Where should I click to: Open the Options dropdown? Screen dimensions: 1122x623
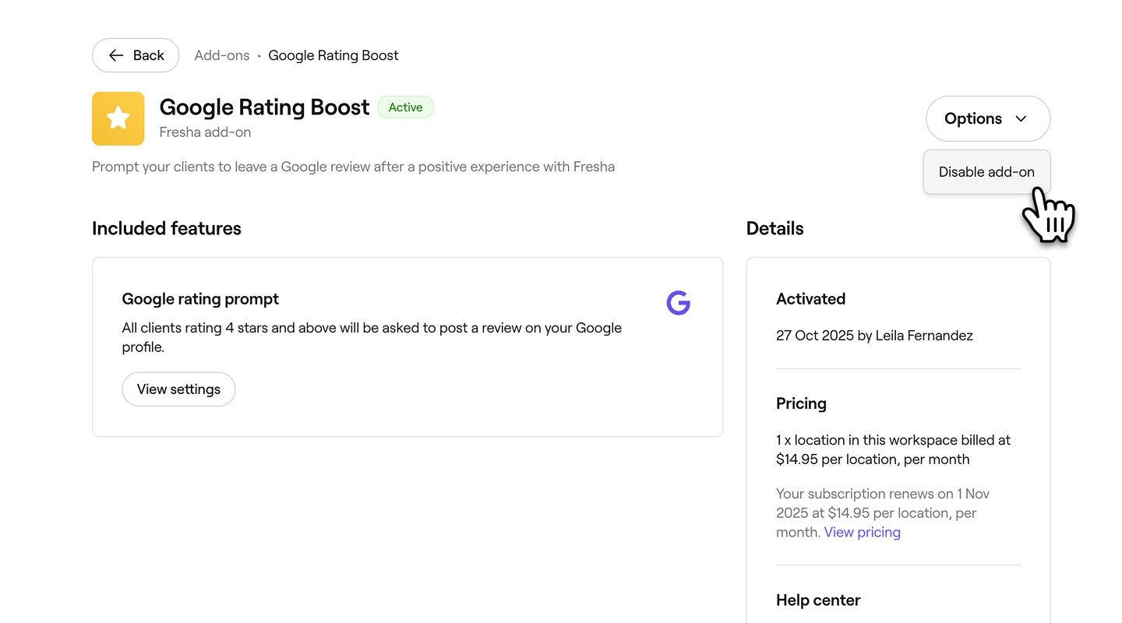pos(986,119)
